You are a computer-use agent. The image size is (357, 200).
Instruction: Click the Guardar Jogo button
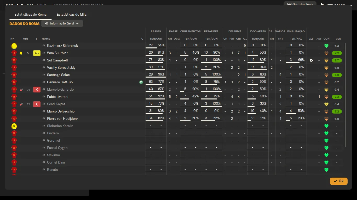pyautogui.click(x=300, y=4)
